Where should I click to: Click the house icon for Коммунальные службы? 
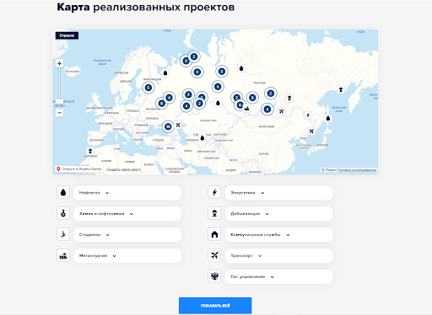[x=214, y=234]
